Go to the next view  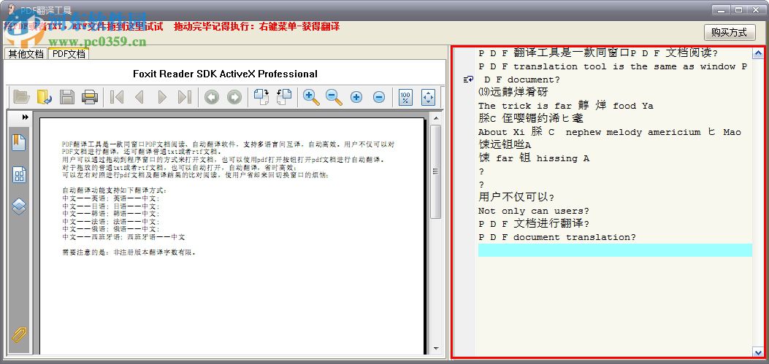234,97
